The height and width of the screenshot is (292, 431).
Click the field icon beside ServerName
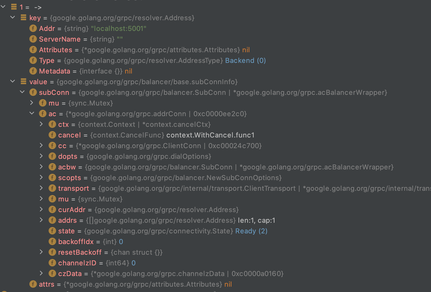coord(33,39)
